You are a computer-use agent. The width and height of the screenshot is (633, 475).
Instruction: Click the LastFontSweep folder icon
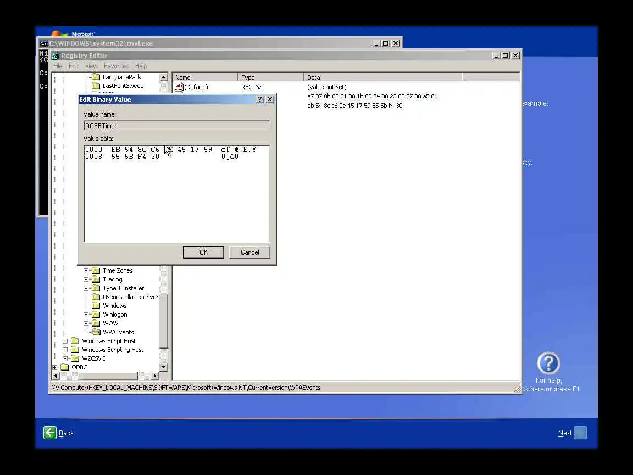pyautogui.click(x=96, y=86)
